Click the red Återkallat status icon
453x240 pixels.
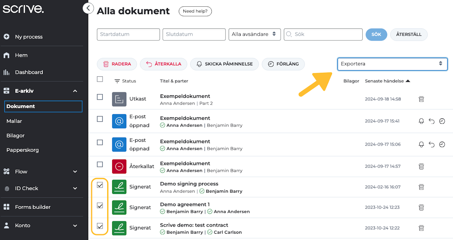pos(119,166)
